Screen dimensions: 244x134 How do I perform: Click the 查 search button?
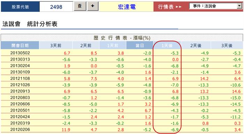(80, 6)
